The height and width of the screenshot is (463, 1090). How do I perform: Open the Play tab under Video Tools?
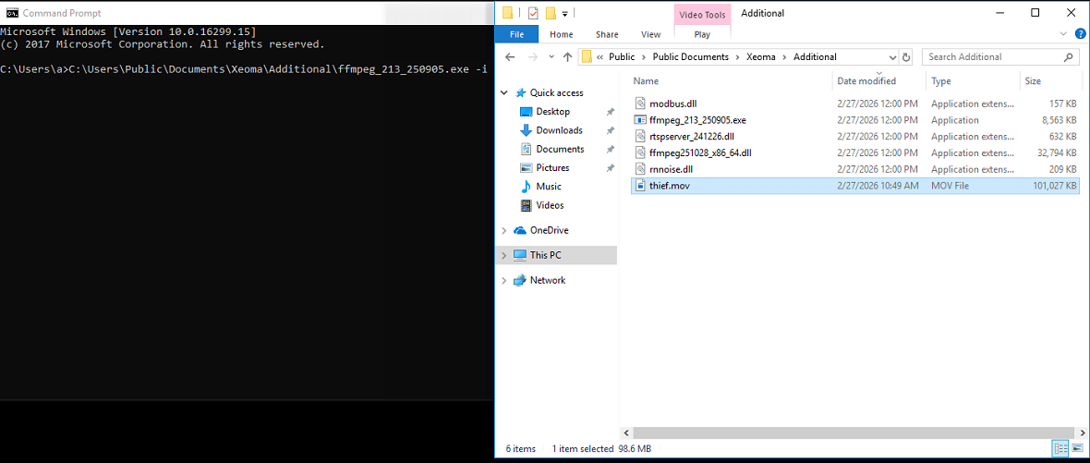pos(702,34)
